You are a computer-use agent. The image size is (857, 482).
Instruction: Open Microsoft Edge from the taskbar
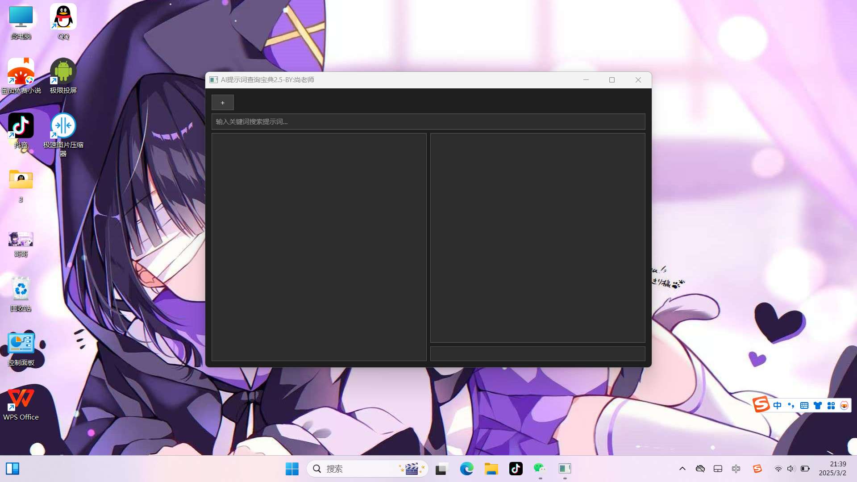pyautogui.click(x=466, y=469)
